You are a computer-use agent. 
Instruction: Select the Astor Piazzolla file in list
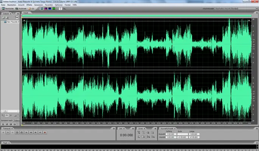(x=12, y=22)
